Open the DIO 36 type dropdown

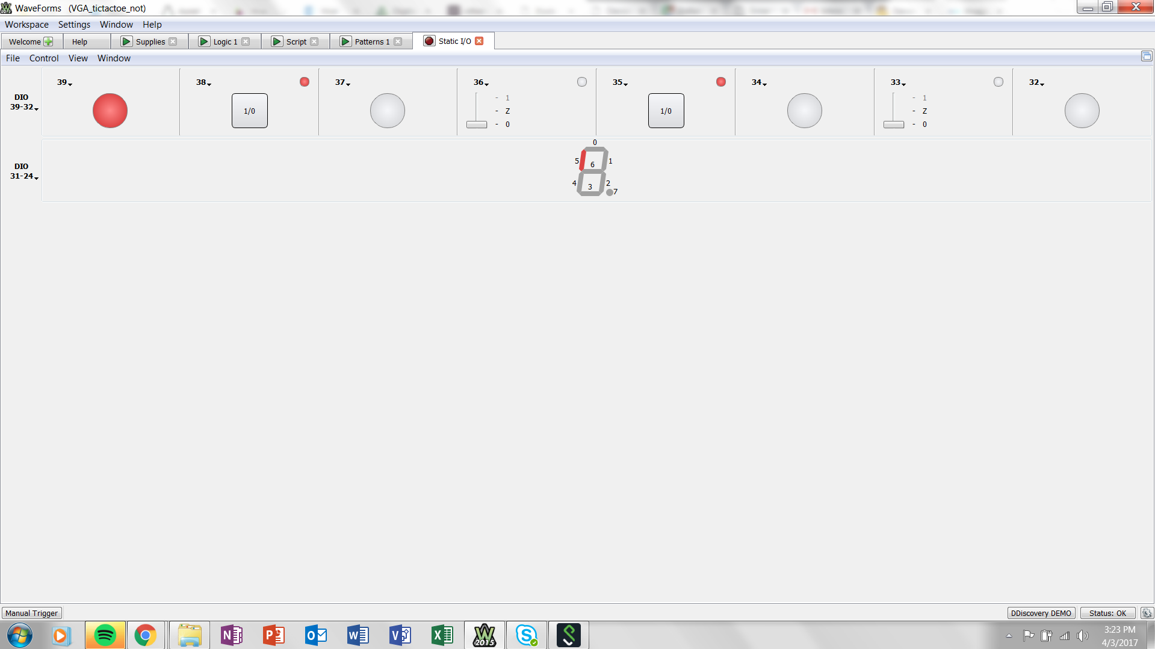[482, 82]
